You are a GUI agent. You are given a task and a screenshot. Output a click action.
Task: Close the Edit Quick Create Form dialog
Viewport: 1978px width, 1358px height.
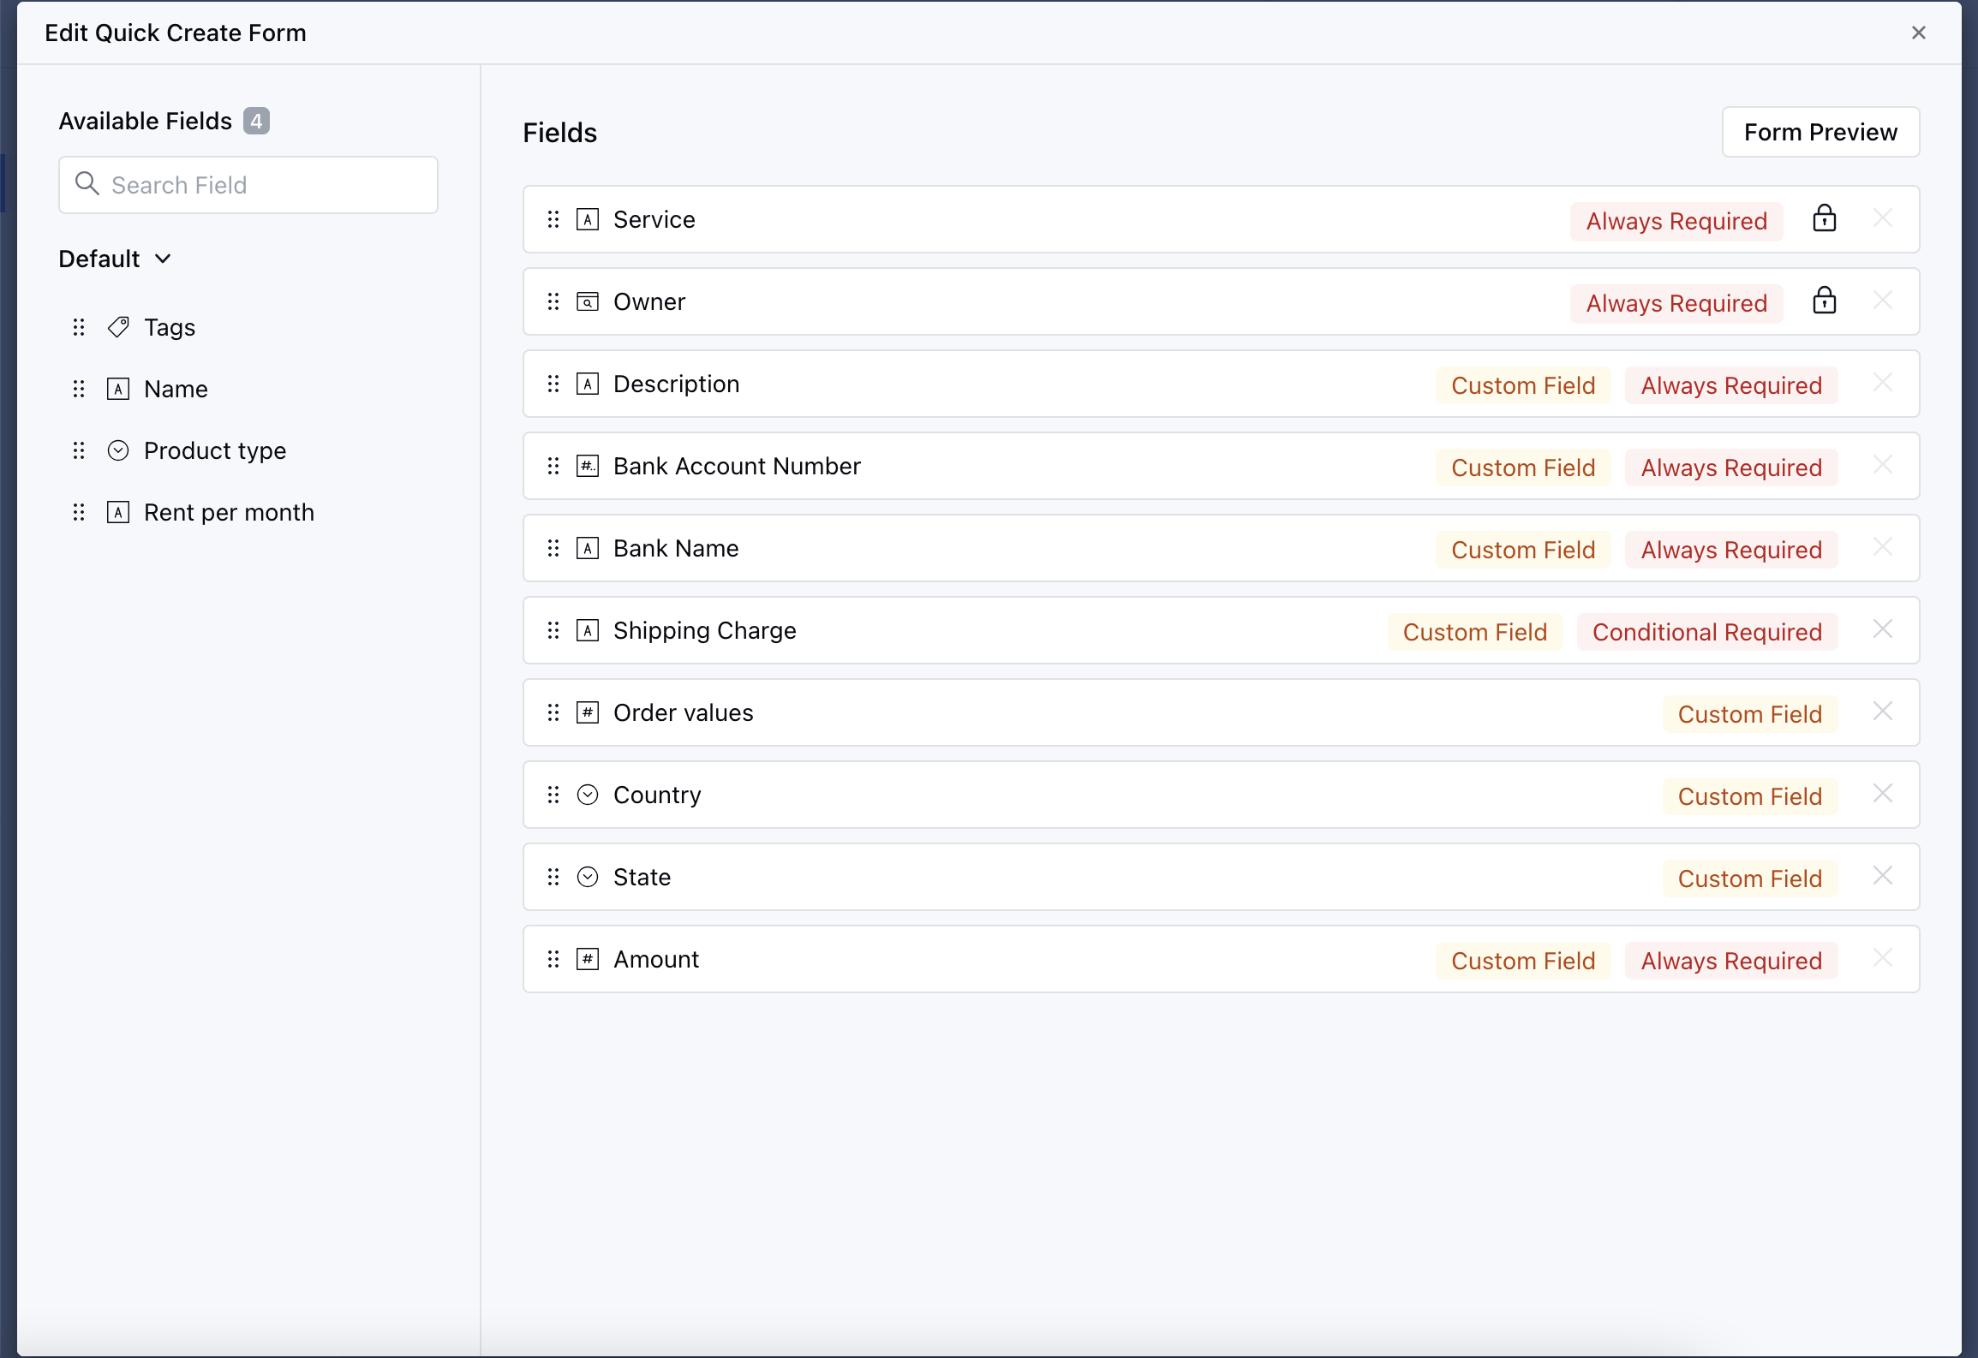pyautogui.click(x=1918, y=33)
